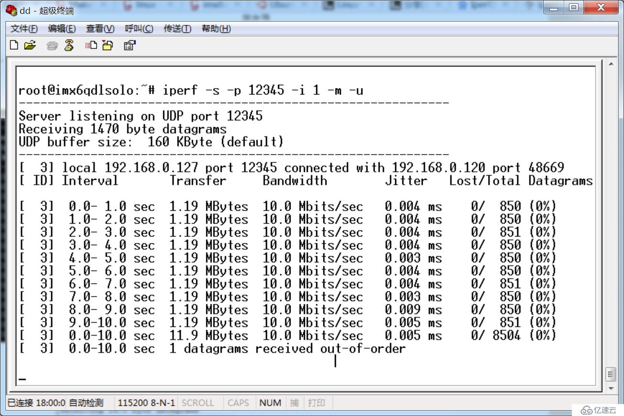Click 'UDP buffer size: 160 KByte' line

click(151, 142)
